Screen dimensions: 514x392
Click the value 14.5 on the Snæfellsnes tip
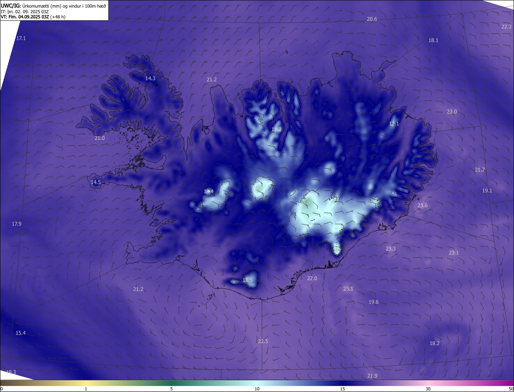[x=96, y=182]
